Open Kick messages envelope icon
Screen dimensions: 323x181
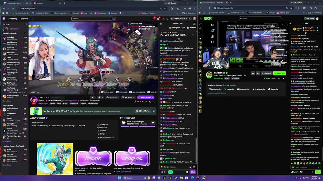(x=212, y=42)
